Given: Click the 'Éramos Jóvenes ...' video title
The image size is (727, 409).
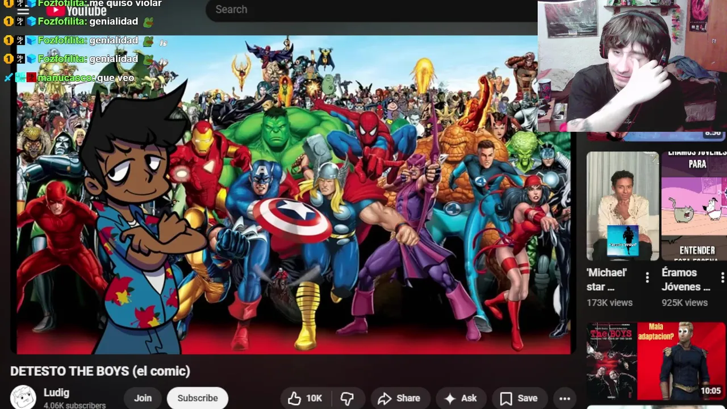Looking at the screenshot, I should [x=686, y=279].
